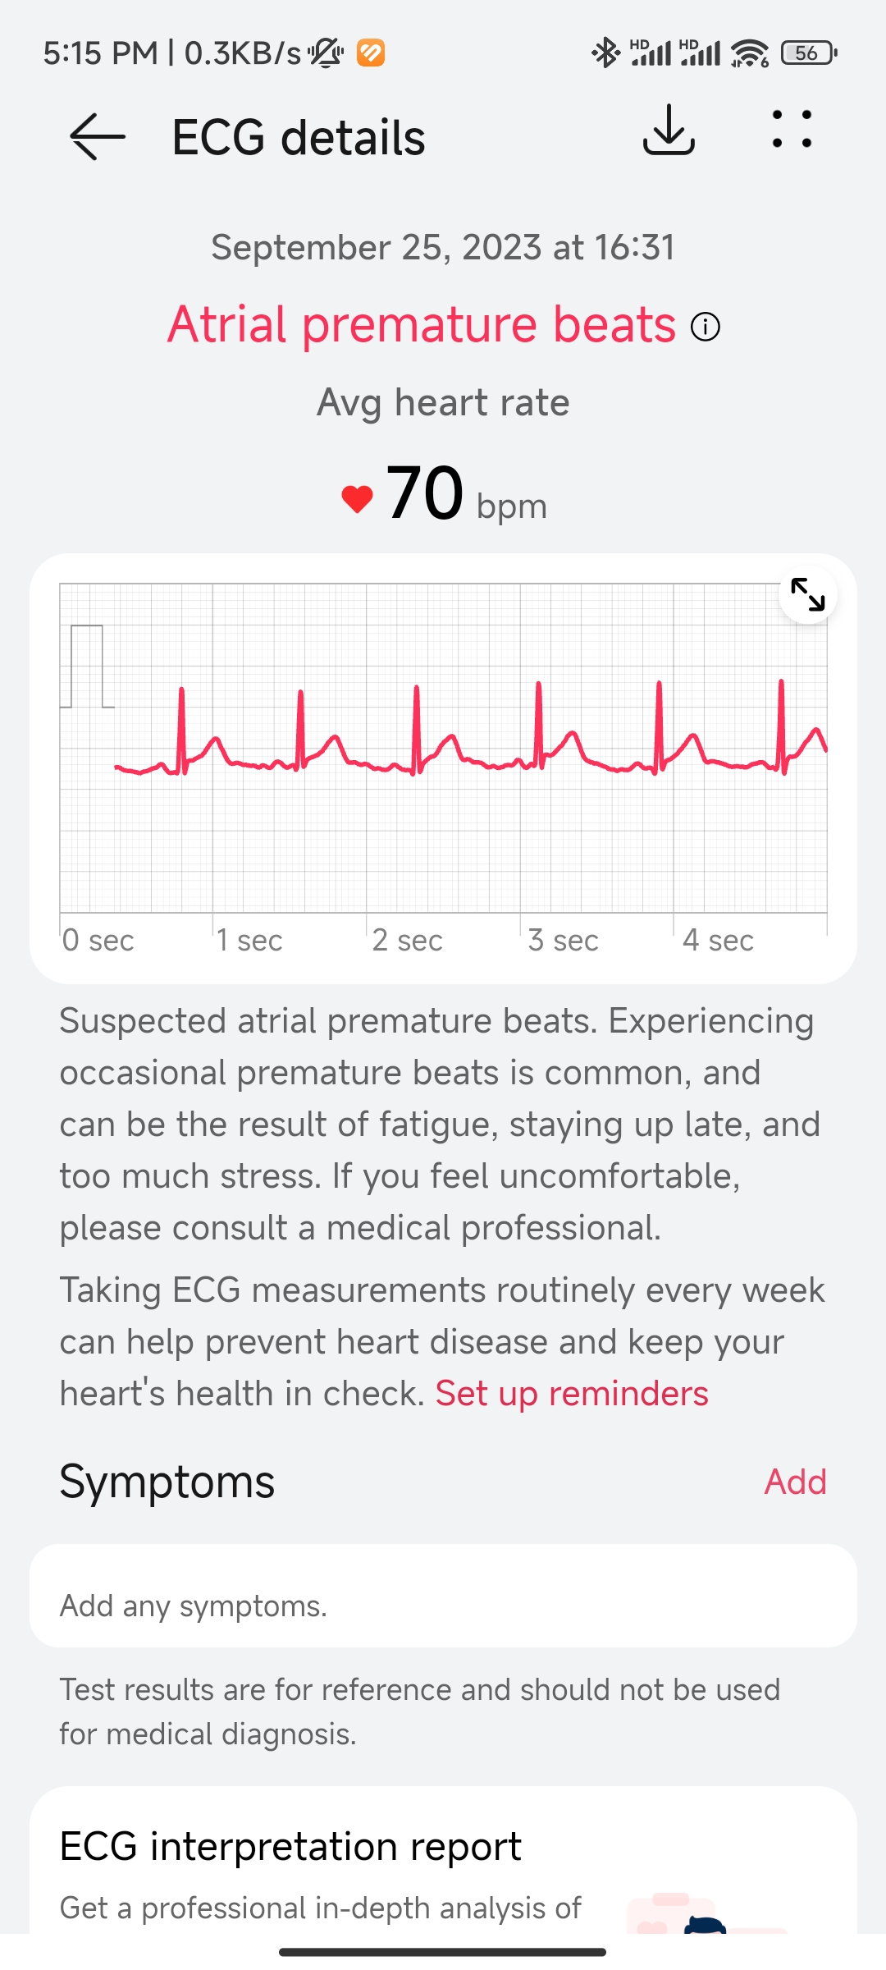Screen dimensions: 886x1970
Task: Tap info icon beside Atrial premature beats
Action: tap(706, 327)
